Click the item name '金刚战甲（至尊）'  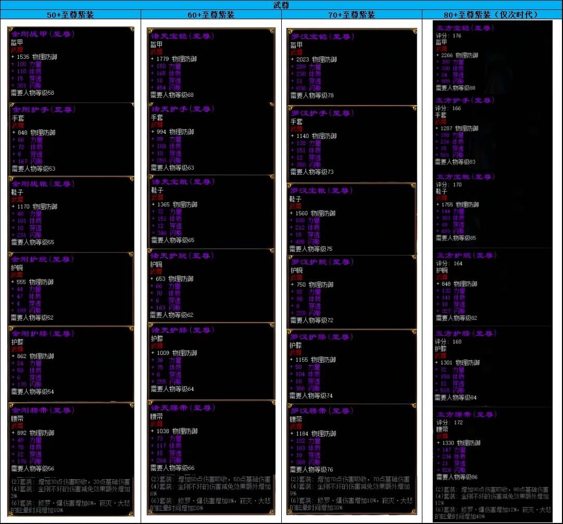[43, 34]
